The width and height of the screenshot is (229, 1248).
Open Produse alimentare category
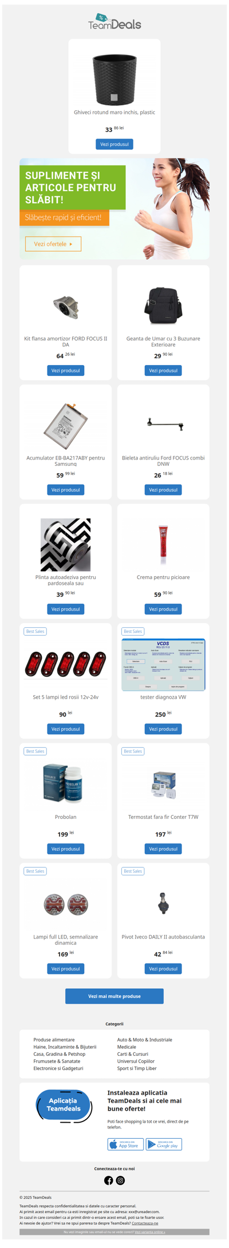(x=54, y=1040)
